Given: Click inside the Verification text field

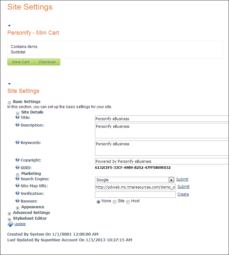Looking at the screenshot, I should [135, 194].
